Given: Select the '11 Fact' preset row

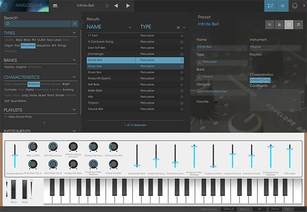Looking at the screenshot, I should [135, 36].
